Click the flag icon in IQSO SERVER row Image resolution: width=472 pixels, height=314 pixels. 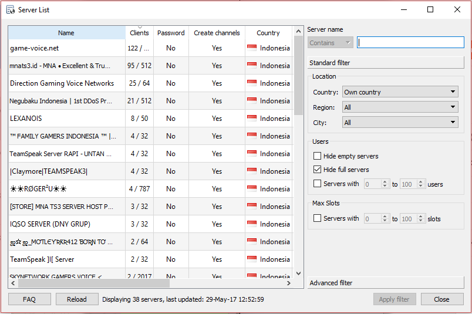coord(252,224)
